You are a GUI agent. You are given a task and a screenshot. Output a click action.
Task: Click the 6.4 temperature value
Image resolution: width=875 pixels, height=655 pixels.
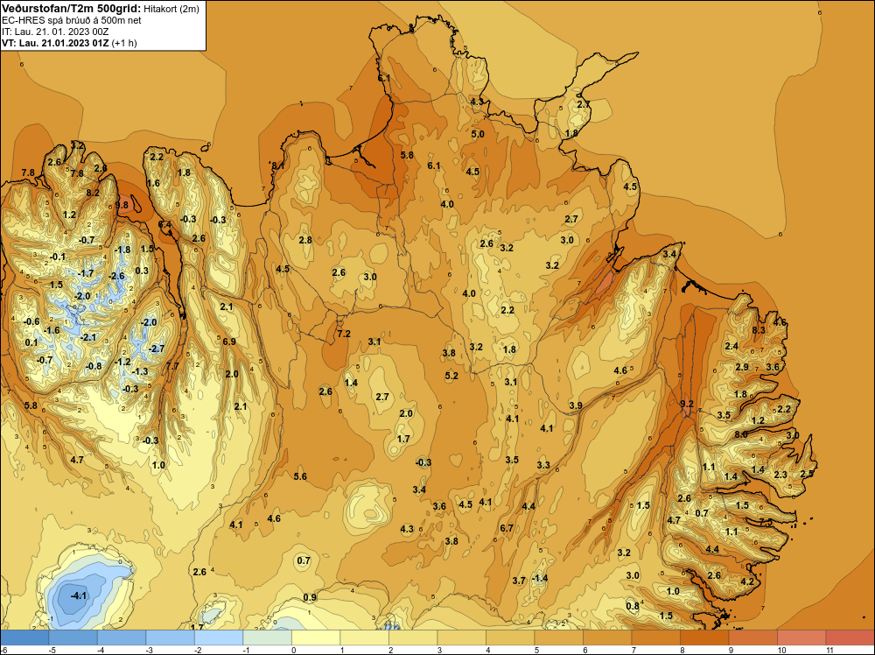(164, 224)
